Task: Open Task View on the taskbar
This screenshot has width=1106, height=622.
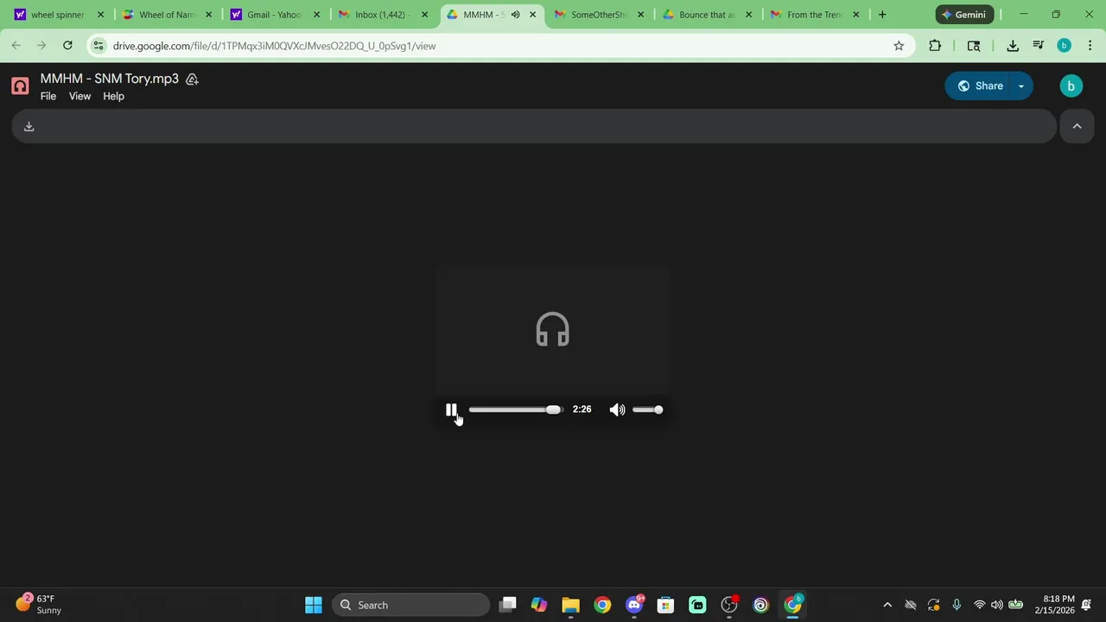Action: coord(508,605)
